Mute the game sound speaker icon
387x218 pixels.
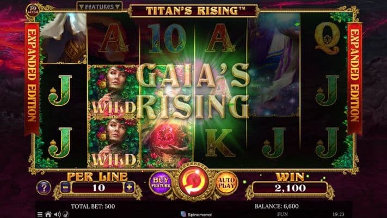57,214
